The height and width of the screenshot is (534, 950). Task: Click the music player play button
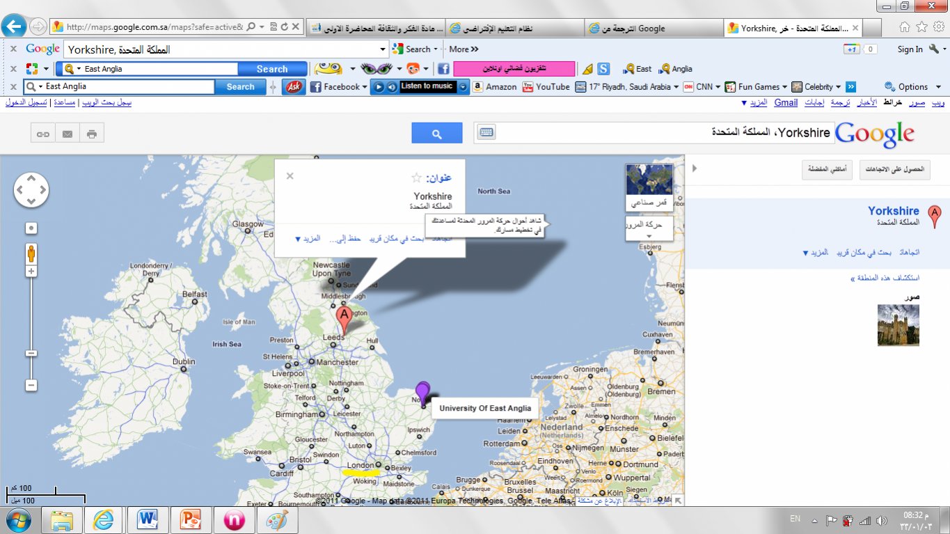click(379, 87)
